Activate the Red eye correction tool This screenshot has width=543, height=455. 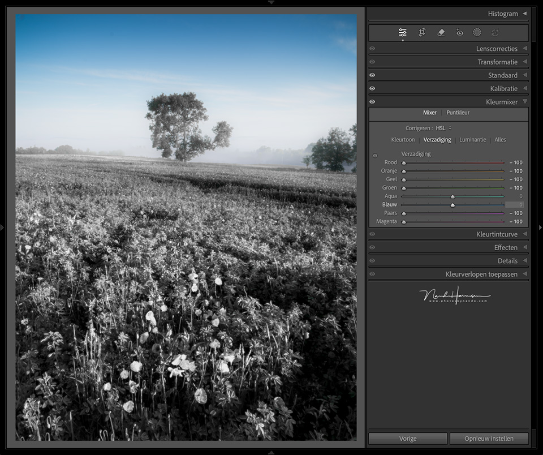[459, 33]
